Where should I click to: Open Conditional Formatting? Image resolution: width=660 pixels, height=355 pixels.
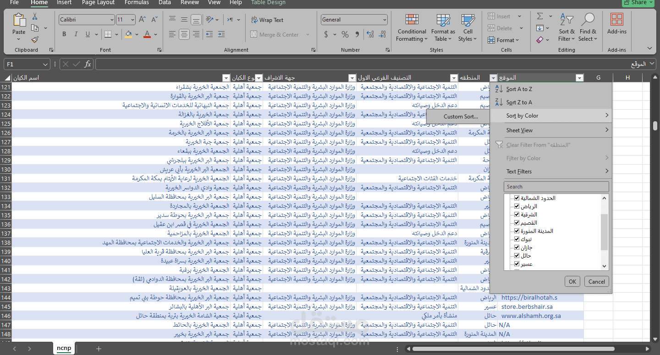(412, 27)
